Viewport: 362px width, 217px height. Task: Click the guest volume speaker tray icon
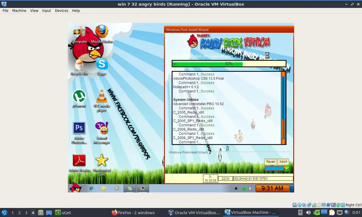(x=251, y=188)
